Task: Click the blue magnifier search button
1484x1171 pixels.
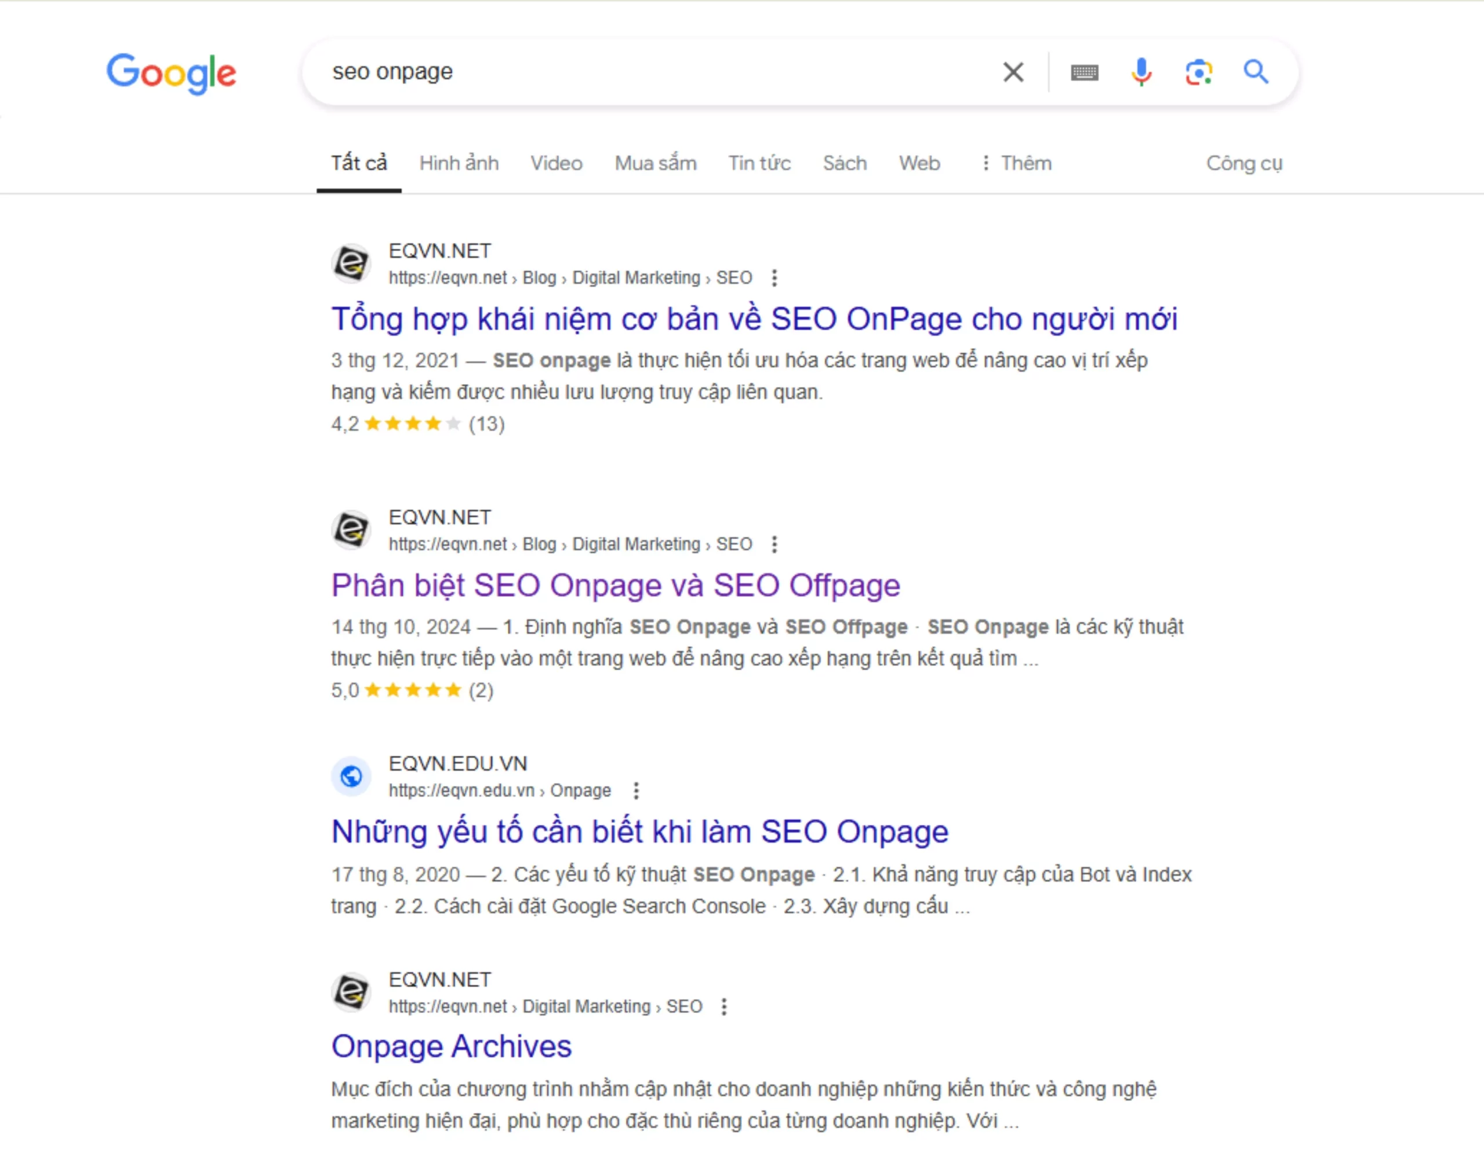Action: [1256, 72]
